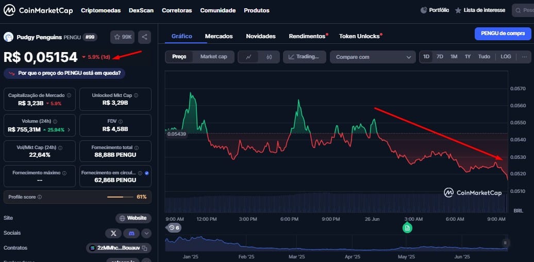
Task: Expand more socials chevron
Action: (x=146, y=234)
